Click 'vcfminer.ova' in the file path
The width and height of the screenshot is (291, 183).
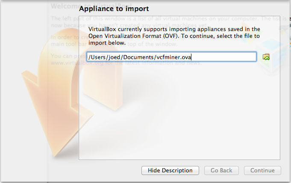coord(170,57)
